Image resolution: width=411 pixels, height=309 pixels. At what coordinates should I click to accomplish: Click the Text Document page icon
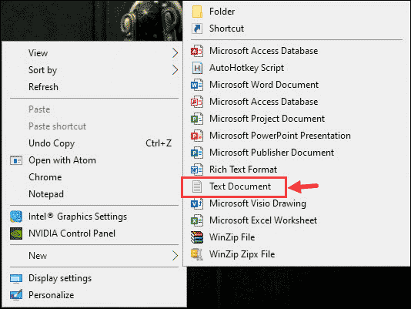[x=197, y=186]
